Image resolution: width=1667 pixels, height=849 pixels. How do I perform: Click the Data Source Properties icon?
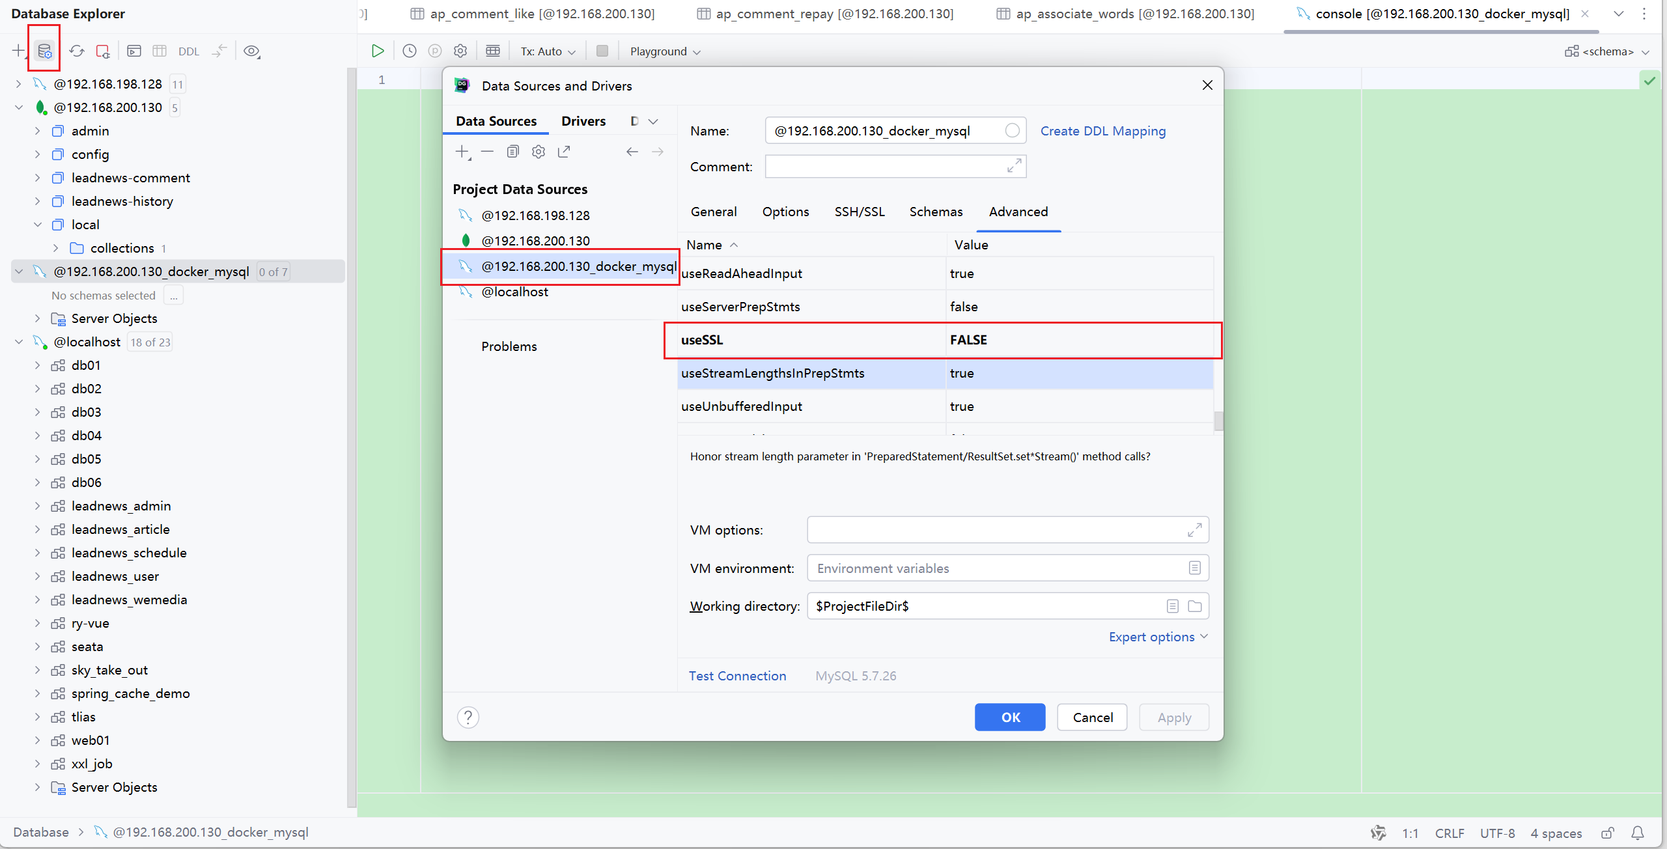[x=44, y=51]
